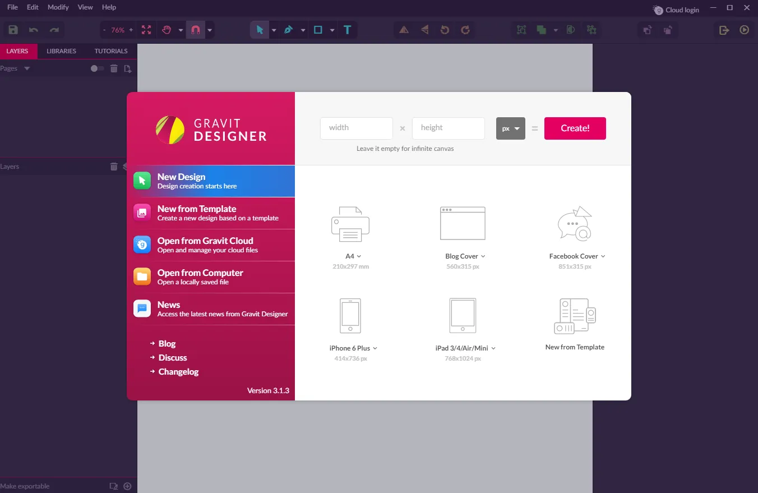Switch to the Libraries tab
Screen dimensions: 758x493
click(x=61, y=51)
